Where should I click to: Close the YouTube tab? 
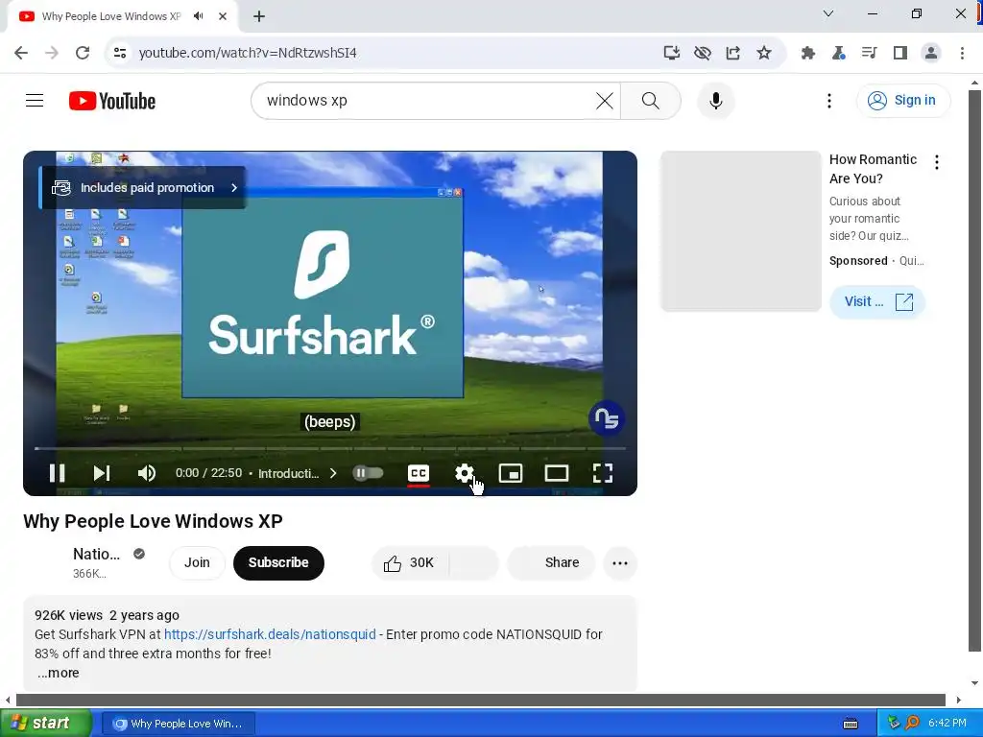point(223,16)
